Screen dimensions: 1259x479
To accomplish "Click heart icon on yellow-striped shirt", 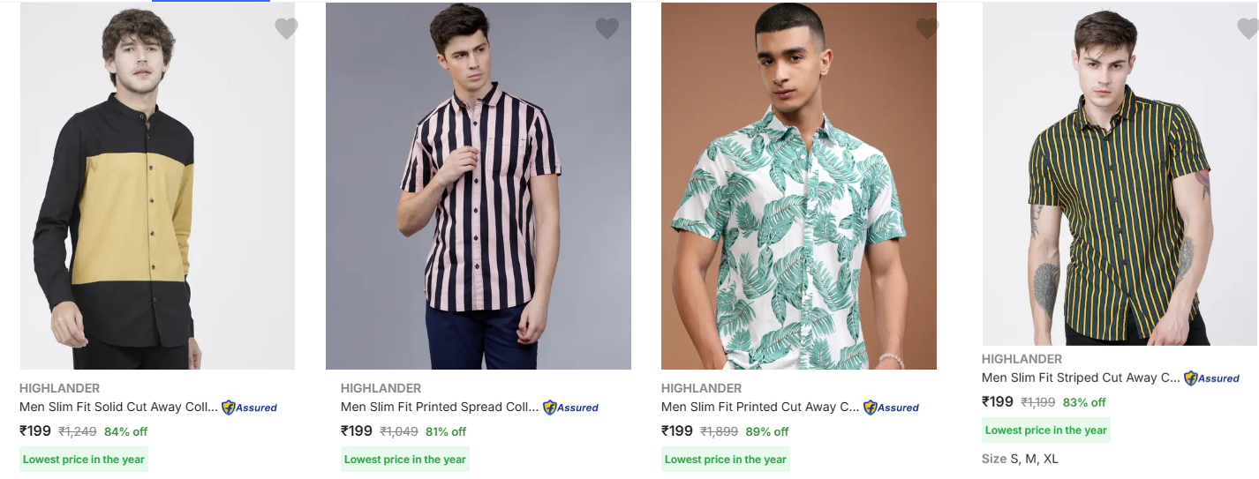I will click(x=1248, y=29).
